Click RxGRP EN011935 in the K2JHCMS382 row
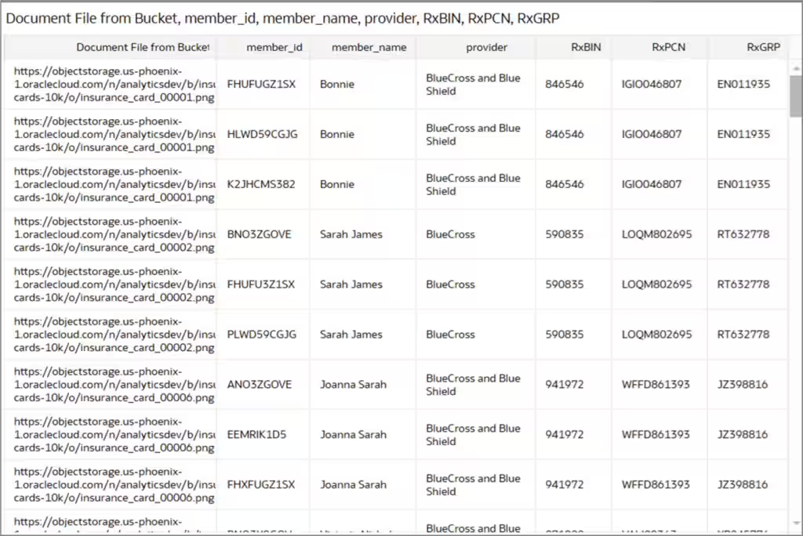The height and width of the screenshot is (536, 803). (743, 184)
